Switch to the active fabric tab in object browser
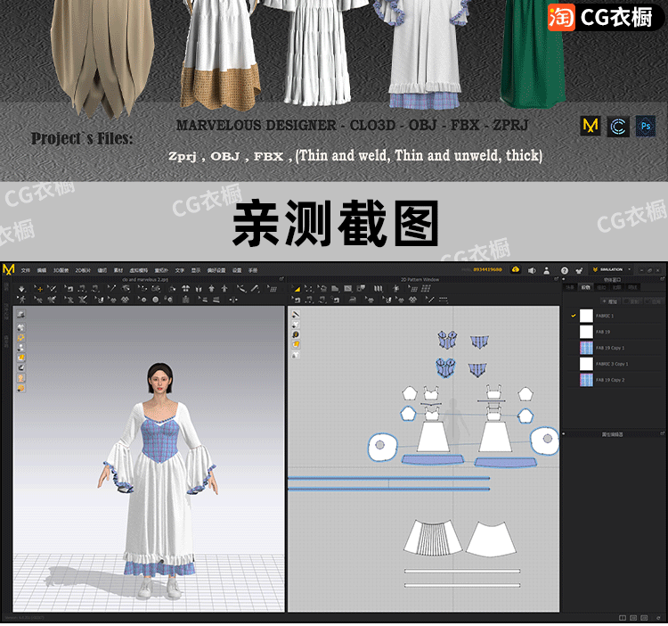This screenshot has width=668, height=626. 586,287
